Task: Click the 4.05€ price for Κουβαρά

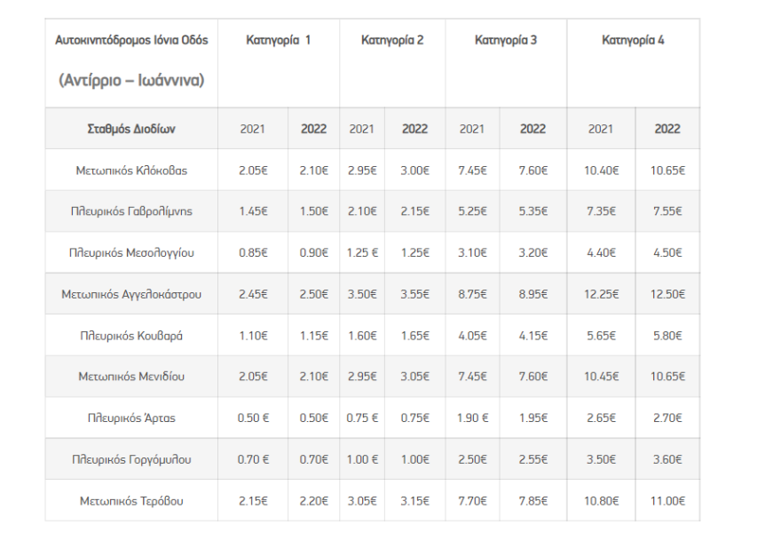Action: click(x=472, y=336)
